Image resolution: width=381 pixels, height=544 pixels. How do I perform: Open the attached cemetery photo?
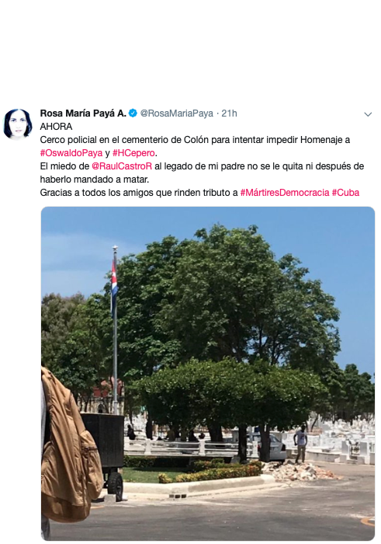(x=208, y=373)
